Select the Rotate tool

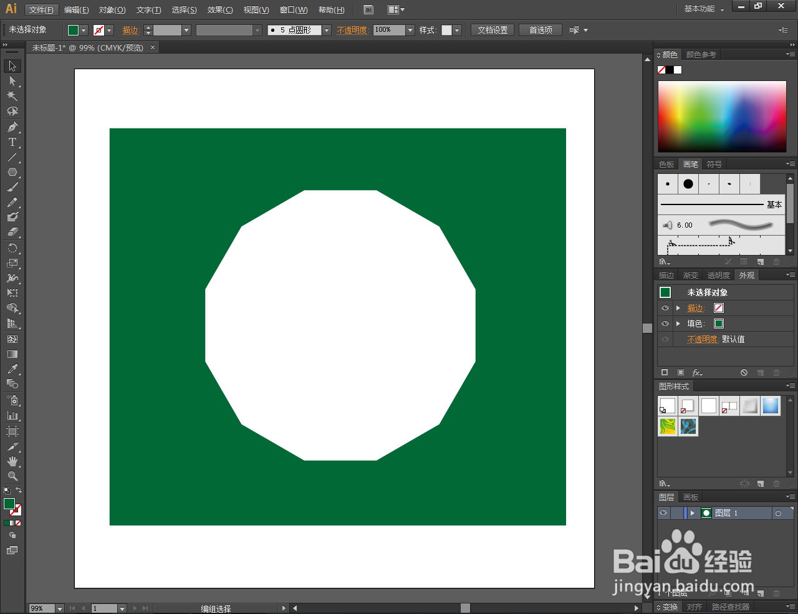tap(12, 248)
